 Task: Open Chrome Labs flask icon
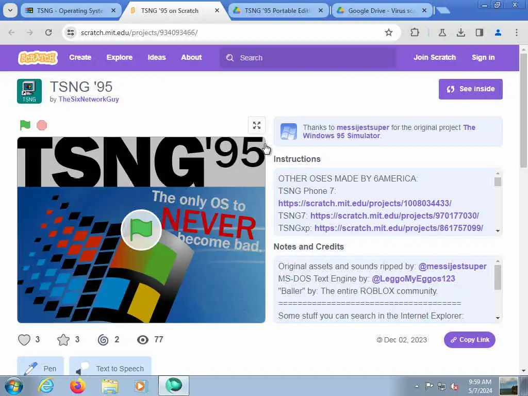coord(442,32)
